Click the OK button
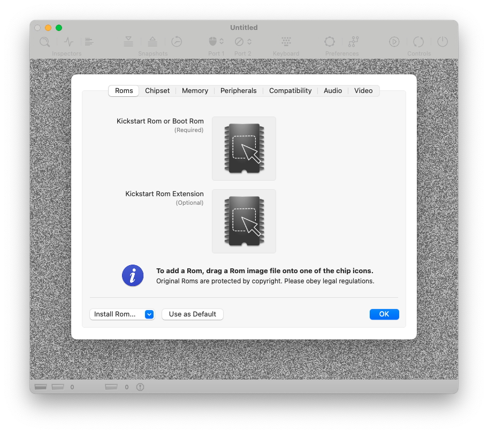This screenshot has width=488, height=433. [x=384, y=314]
